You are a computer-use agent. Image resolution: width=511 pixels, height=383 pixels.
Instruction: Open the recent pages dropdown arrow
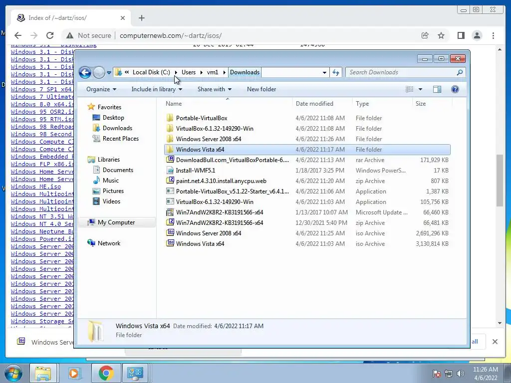tap(109, 73)
